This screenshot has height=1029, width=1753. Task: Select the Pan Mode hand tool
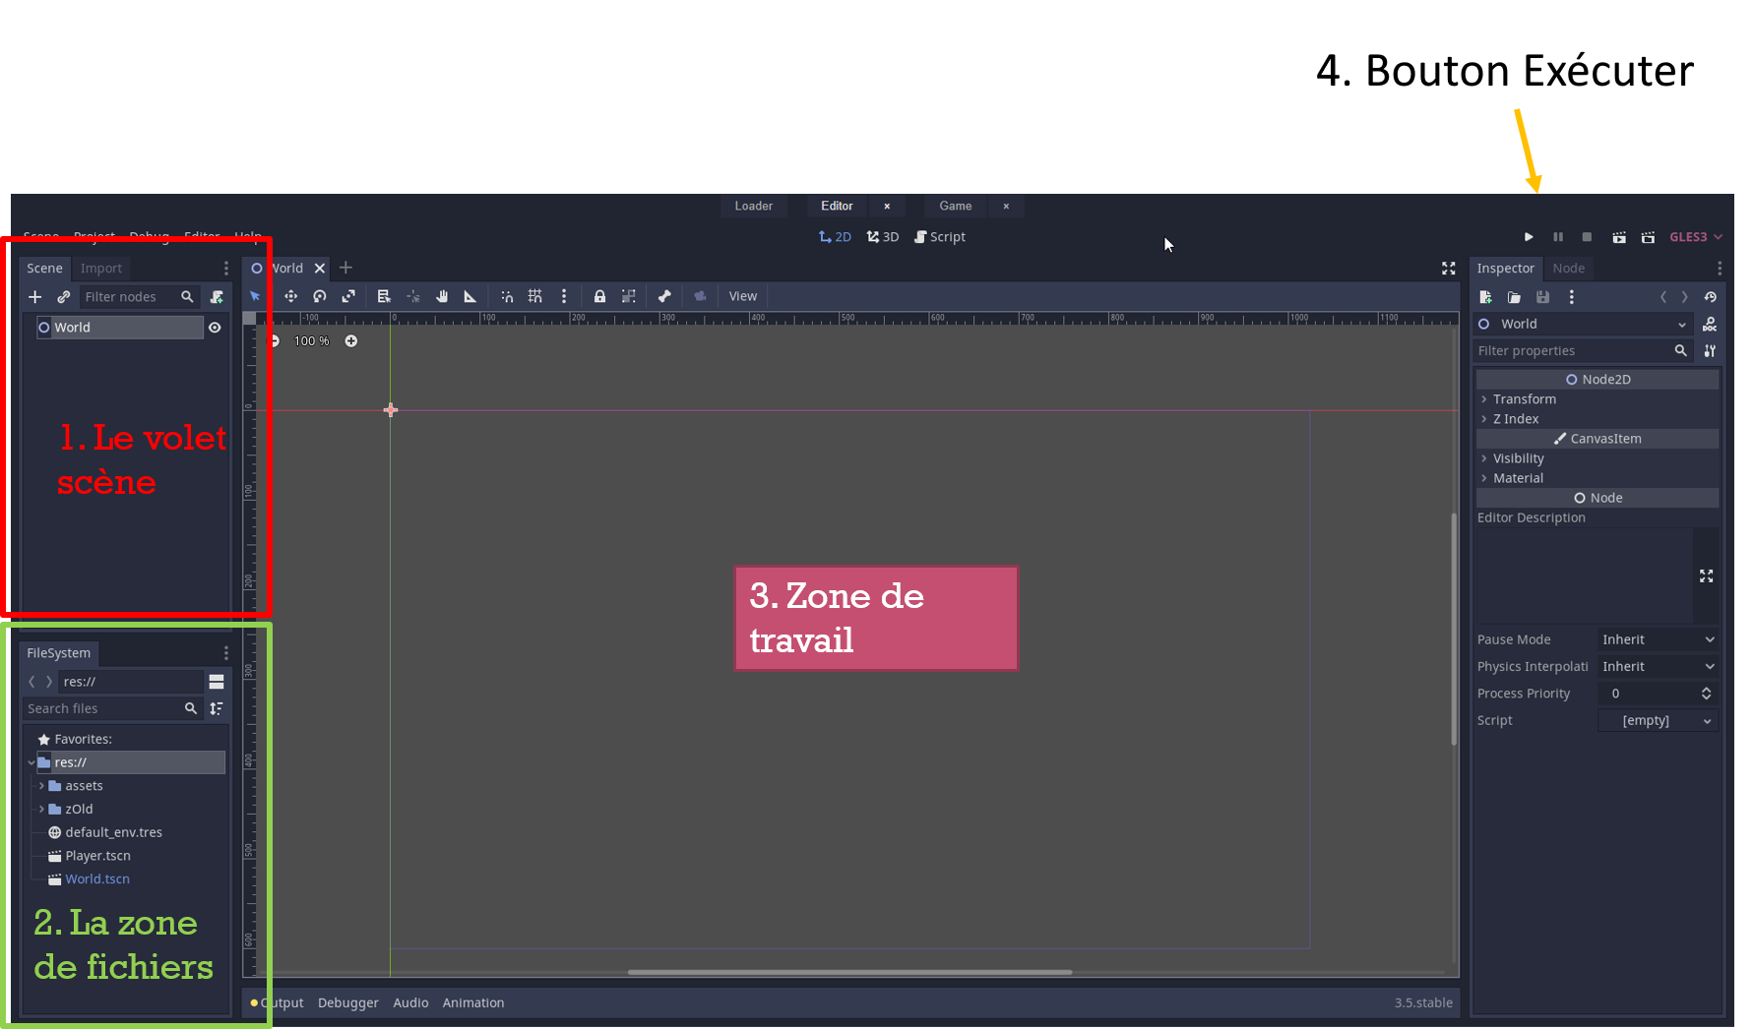click(x=442, y=296)
